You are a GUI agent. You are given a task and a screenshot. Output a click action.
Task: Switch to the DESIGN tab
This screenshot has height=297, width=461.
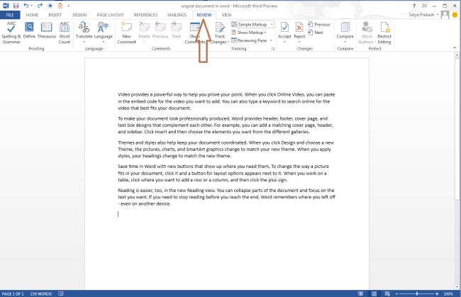pyautogui.click(x=79, y=15)
